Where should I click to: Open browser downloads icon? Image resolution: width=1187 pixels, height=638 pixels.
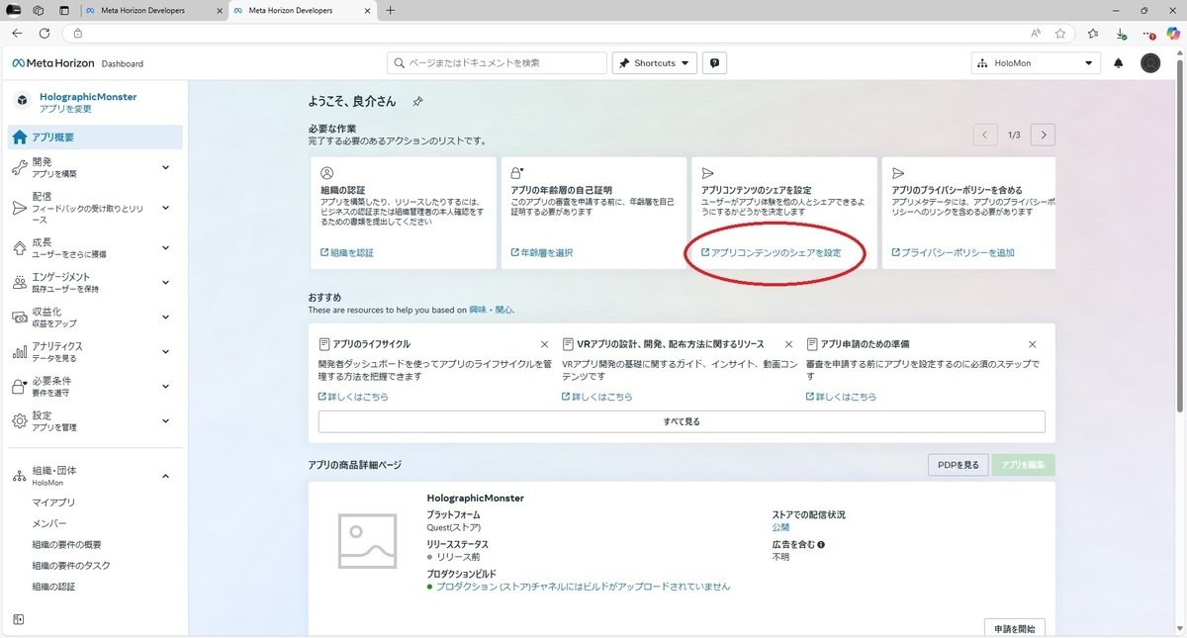tap(1121, 33)
